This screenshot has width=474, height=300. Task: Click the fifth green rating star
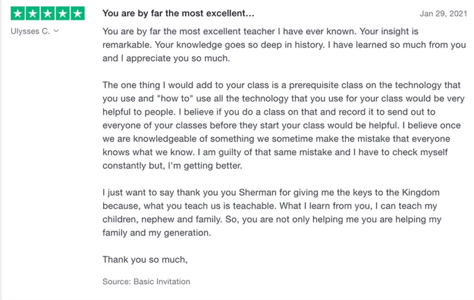point(78,14)
